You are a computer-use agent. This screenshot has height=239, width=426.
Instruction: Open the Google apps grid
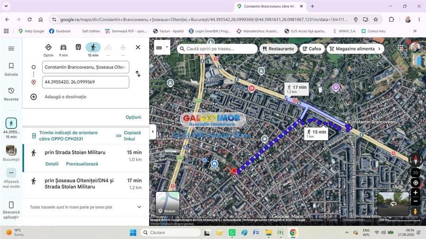(400, 48)
